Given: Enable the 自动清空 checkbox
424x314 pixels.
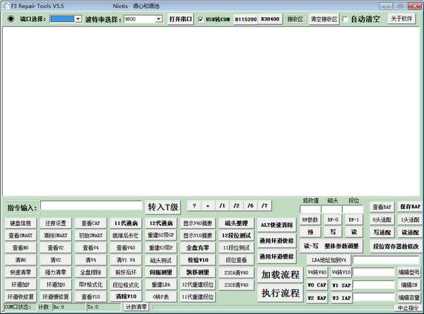Looking at the screenshot, I should [346, 19].
